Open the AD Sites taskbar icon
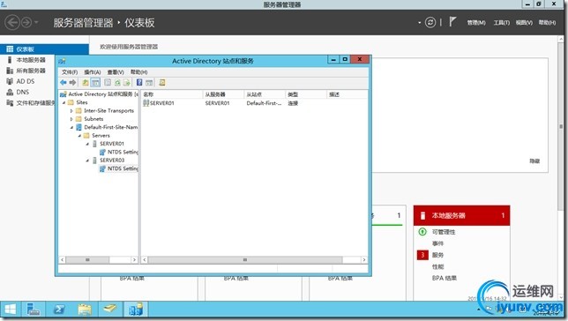 (x=136, y=310)
